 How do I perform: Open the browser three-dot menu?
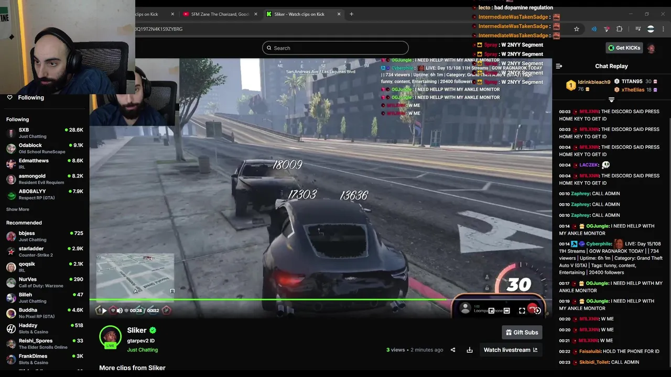[x=664, y=29]
